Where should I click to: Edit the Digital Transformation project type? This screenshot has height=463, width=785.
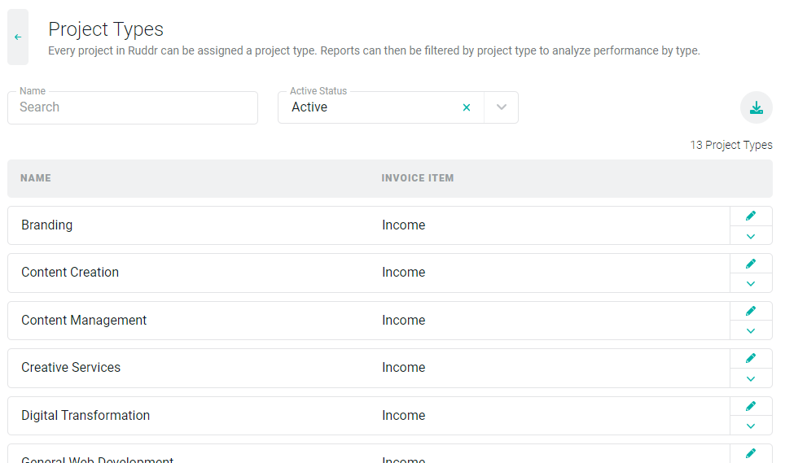(751, 406)
